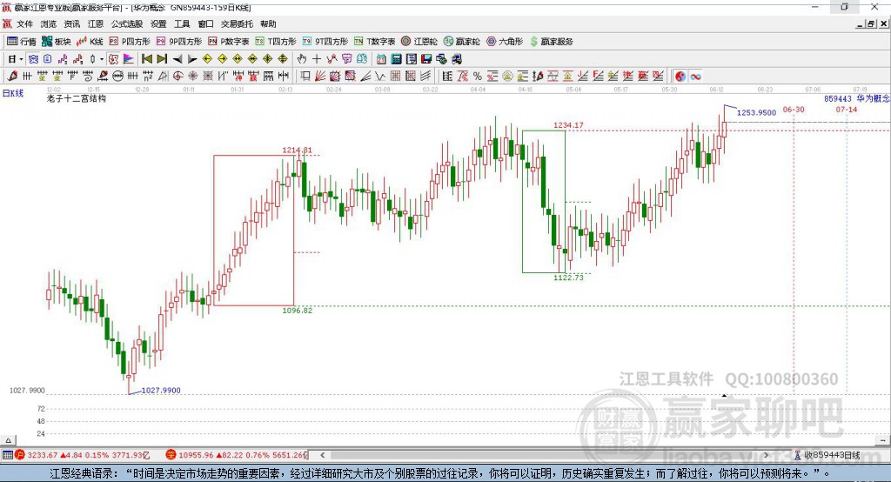Click the save floppy disk icon

426,59
